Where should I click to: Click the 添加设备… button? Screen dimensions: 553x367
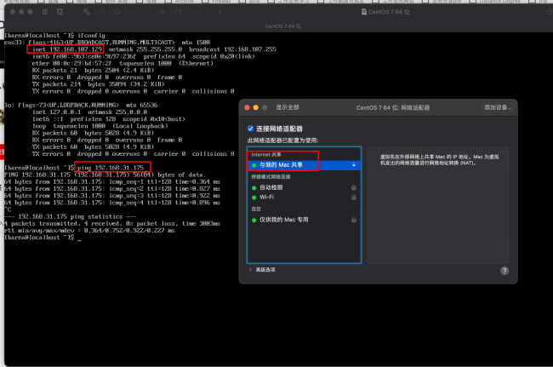pyautogui.click(x=498, y=107)
